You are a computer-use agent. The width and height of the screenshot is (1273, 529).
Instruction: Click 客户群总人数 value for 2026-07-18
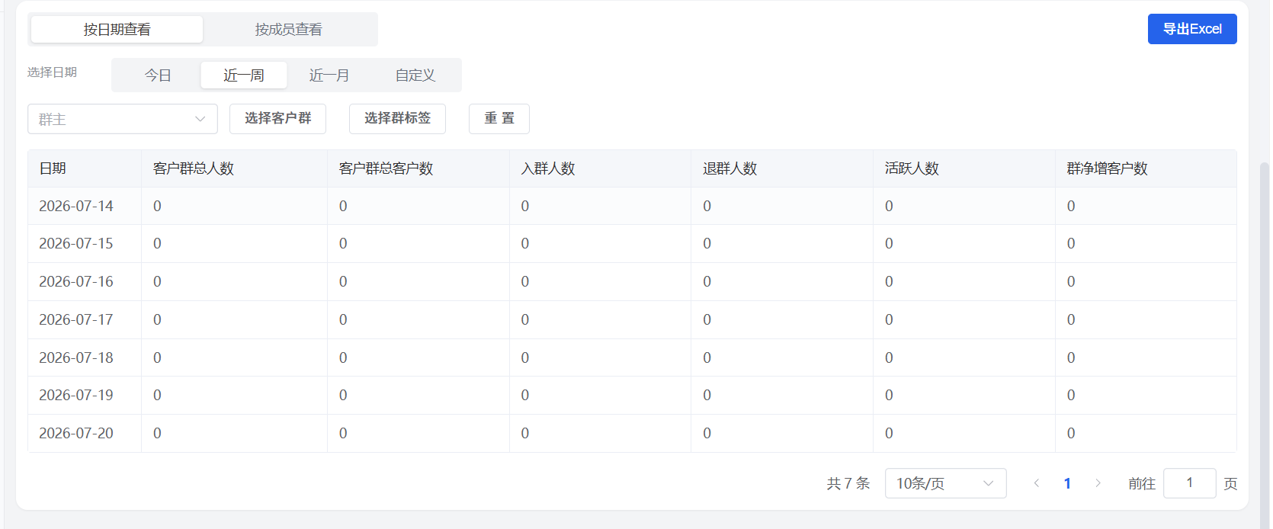[157, 357]
